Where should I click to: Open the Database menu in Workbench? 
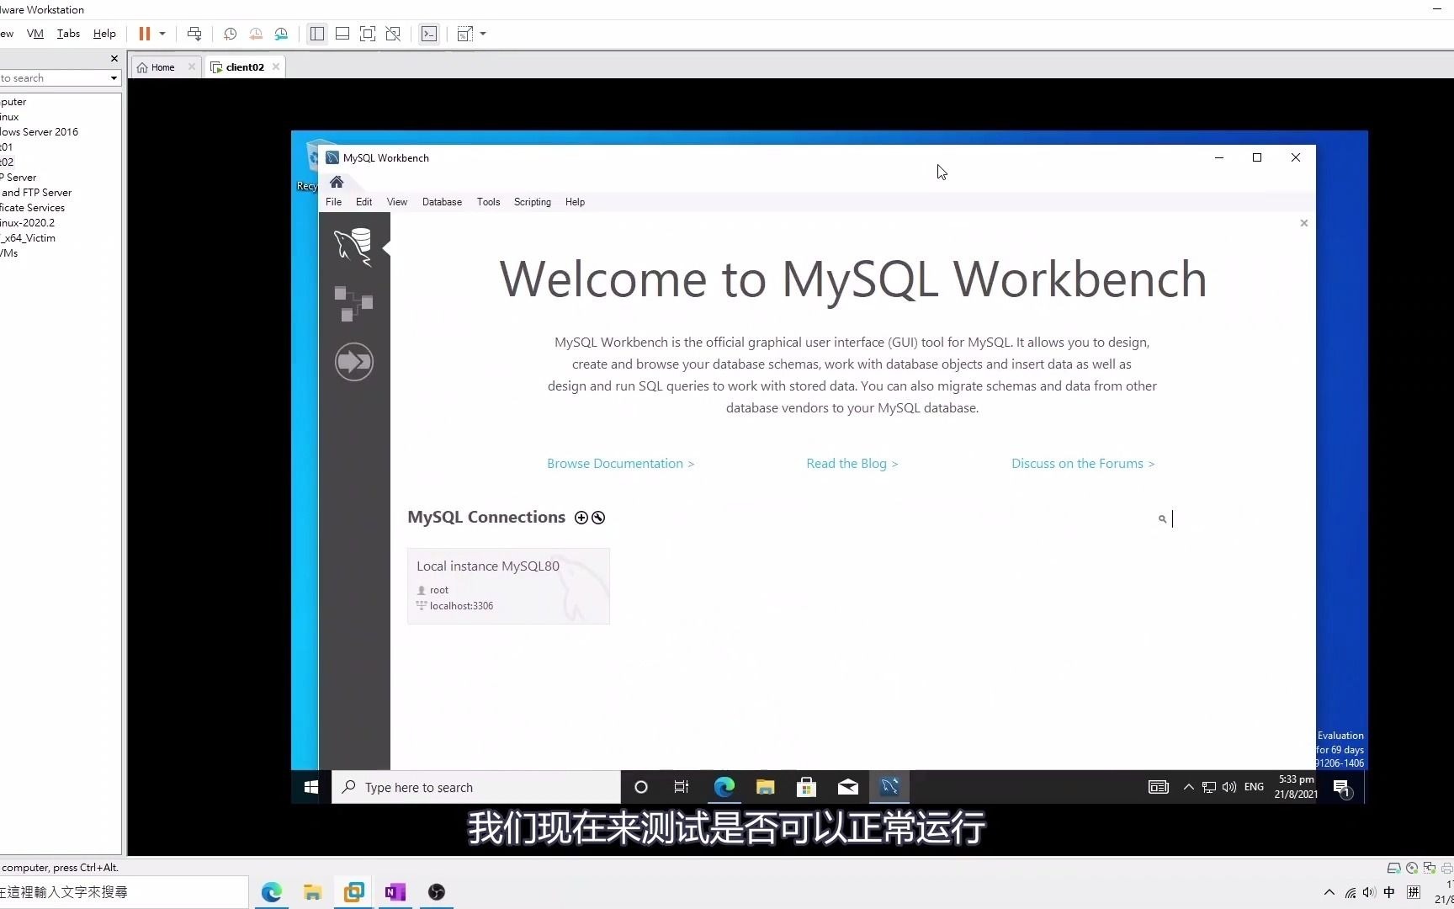point(442,202)
